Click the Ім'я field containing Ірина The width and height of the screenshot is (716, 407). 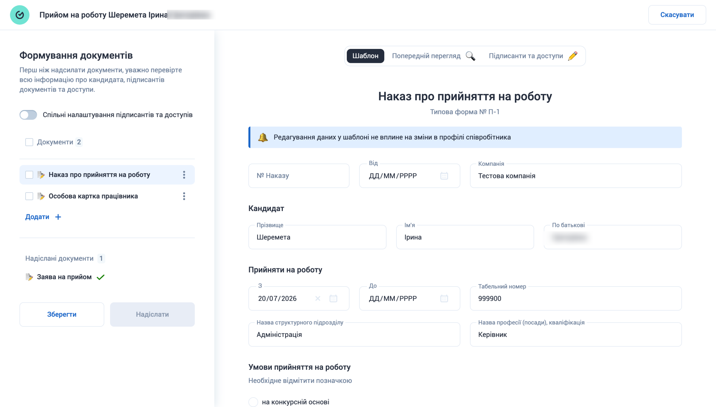tap(465, 237)
